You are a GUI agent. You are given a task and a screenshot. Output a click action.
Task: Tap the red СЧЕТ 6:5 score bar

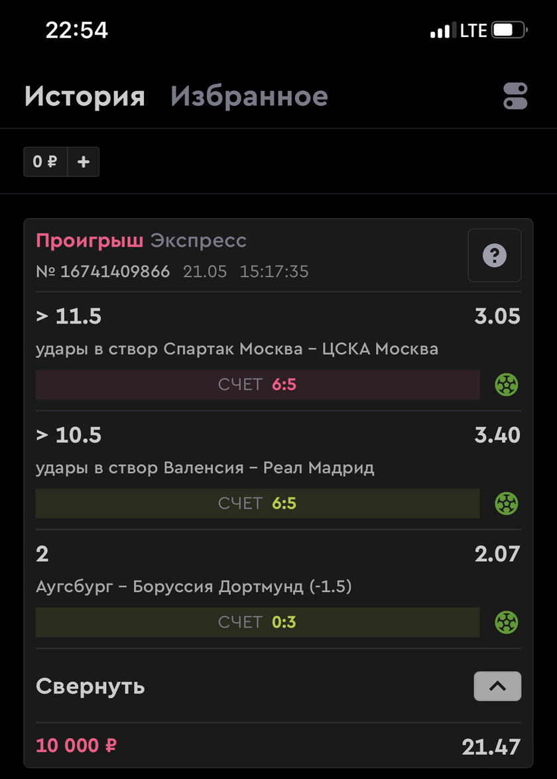[257, 385]
